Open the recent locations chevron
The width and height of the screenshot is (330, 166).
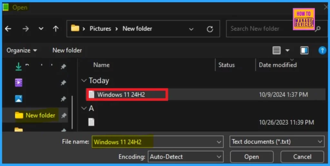41,28
